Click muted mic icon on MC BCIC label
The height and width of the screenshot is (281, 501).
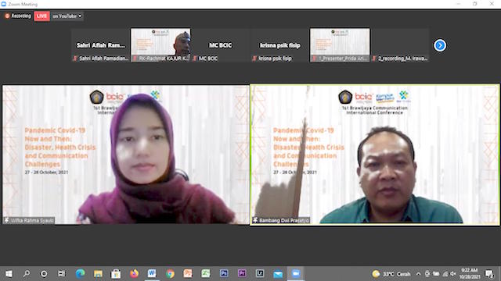pyautogui.click(x=195, y=59)
